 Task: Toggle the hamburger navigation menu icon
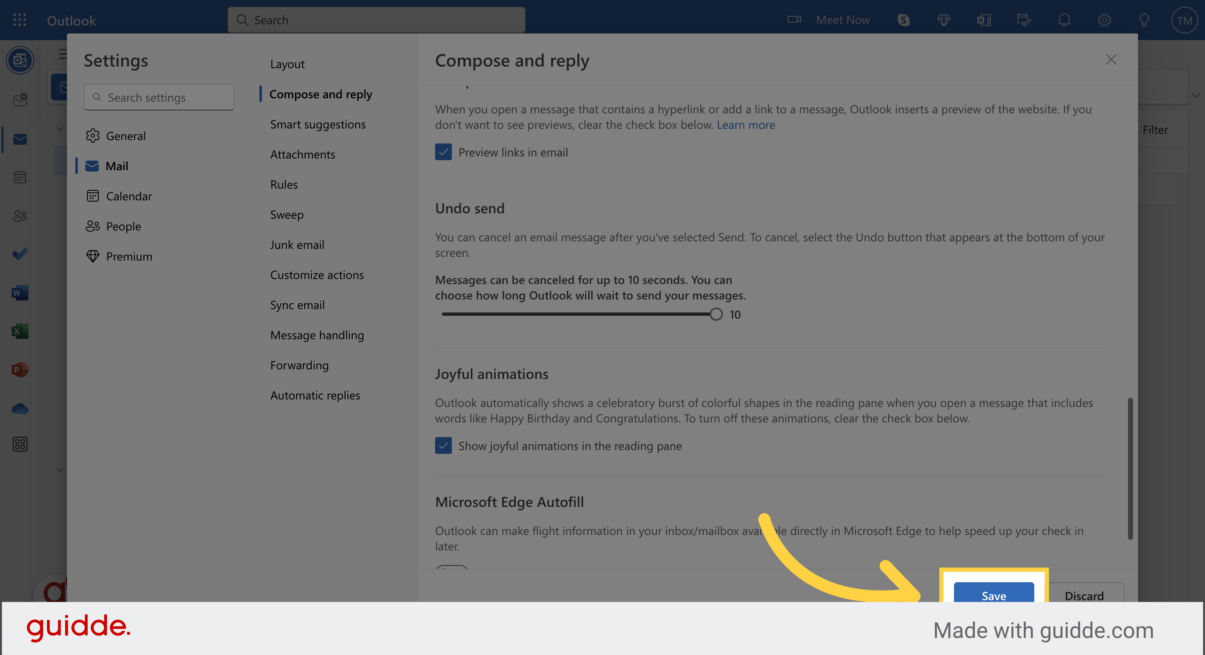(x=63, y=54)
